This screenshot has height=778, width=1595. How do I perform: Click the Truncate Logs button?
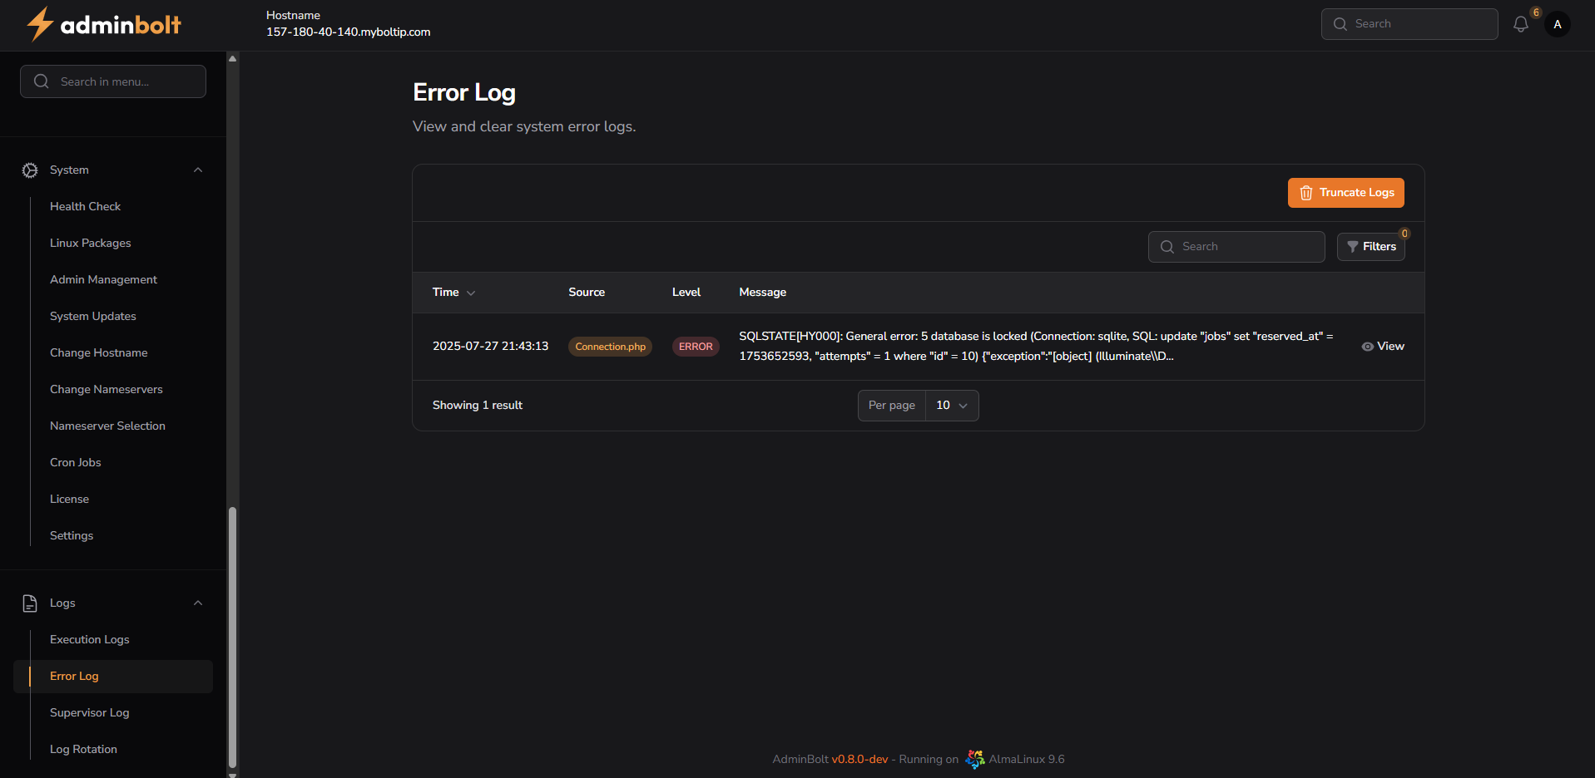[x=1345, y=193]
